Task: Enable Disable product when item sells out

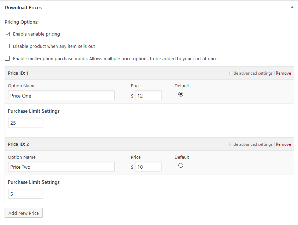Action: pyautogui.click(x=7, y=46)
